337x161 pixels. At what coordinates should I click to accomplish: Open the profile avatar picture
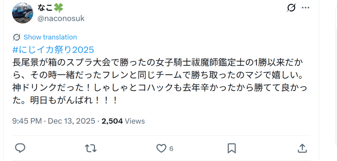coord(23,13)
